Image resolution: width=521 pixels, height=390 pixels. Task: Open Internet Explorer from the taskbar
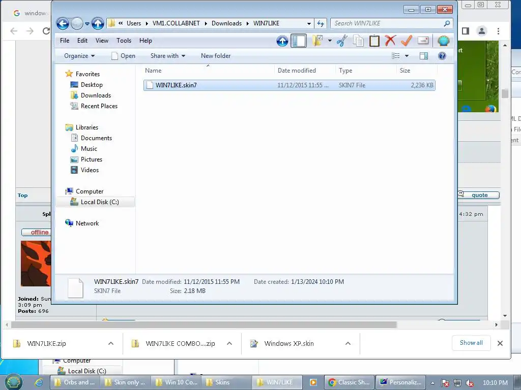[x=39, y=382]
